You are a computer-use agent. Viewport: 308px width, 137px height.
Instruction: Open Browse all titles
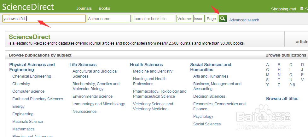(282, 99)
